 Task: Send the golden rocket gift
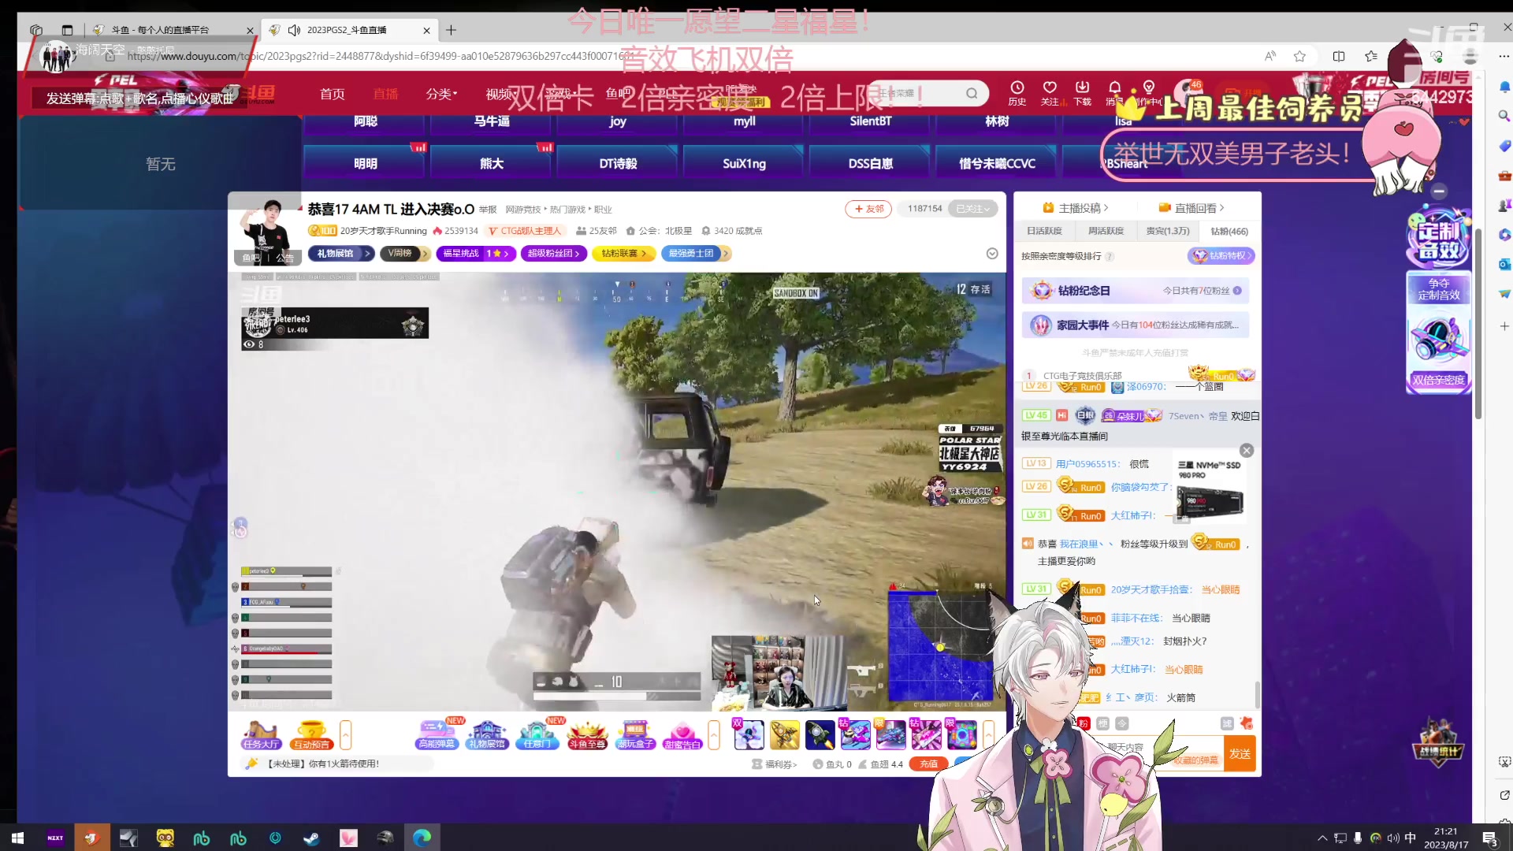click(784, 734)
